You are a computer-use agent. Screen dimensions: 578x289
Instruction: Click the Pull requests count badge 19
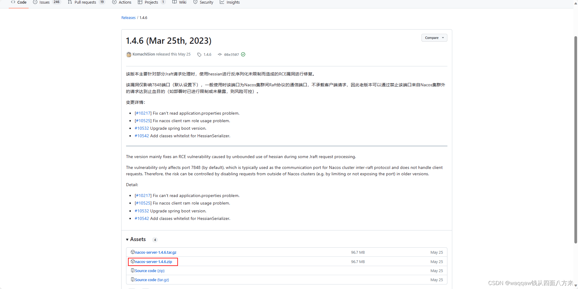tap(102, 2)
